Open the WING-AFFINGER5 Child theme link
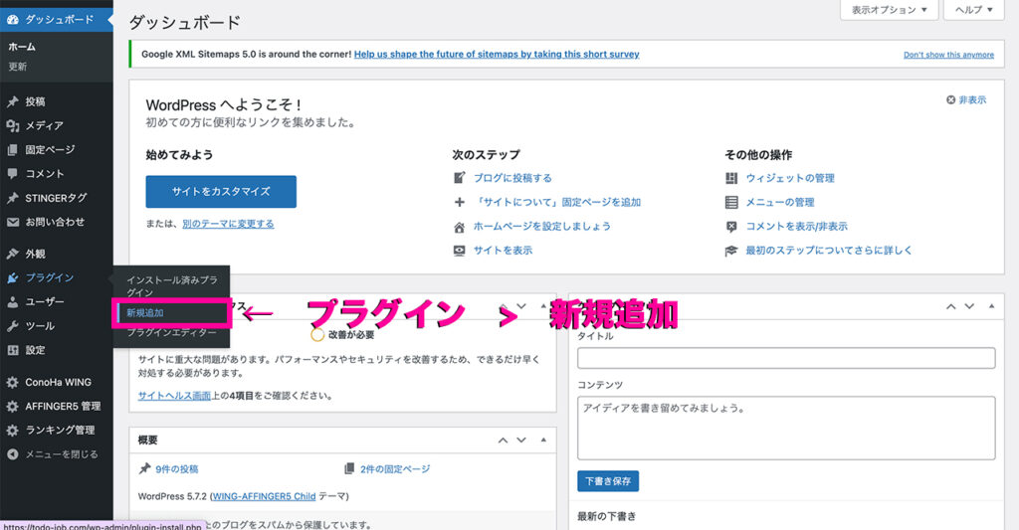Image resolution: width=1019 pixels, height=530 pixels. [264, 496]
